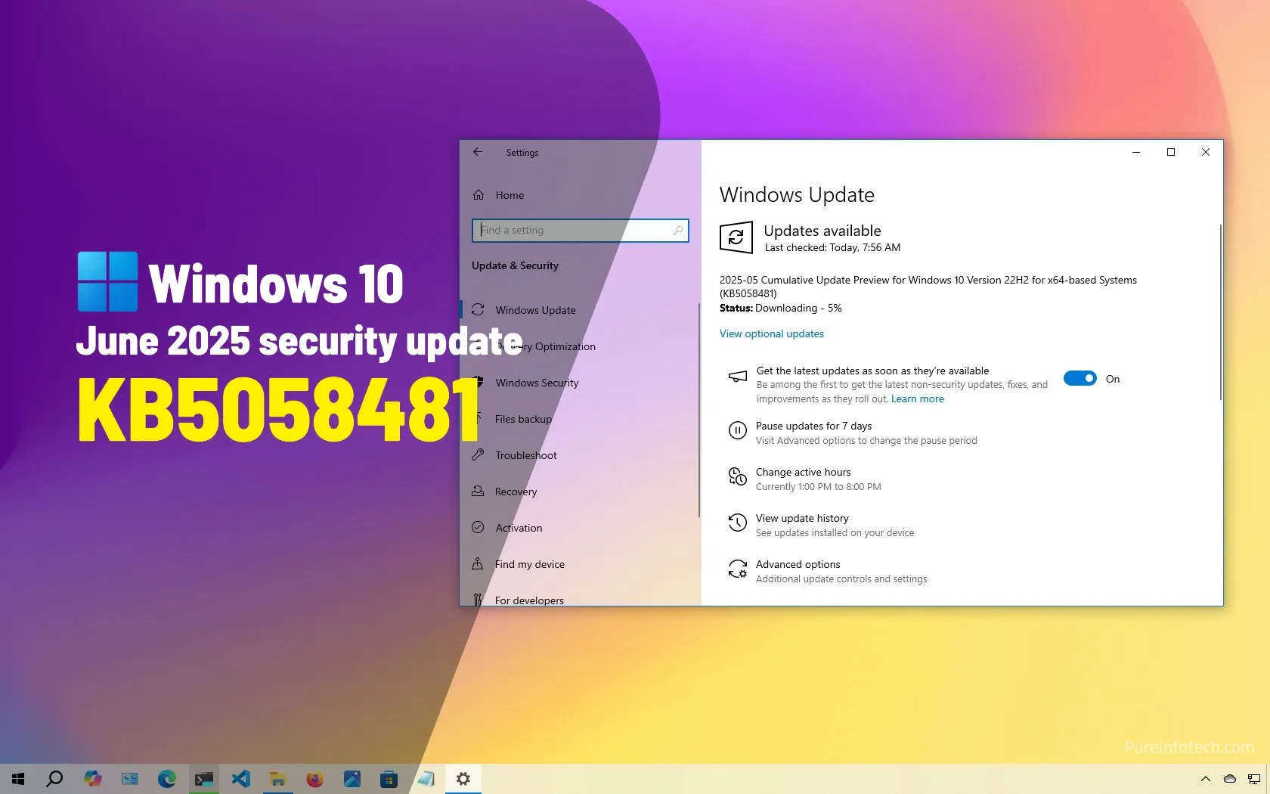Click the update history clock icon
1270x794 pixels.
click(737, 523)
